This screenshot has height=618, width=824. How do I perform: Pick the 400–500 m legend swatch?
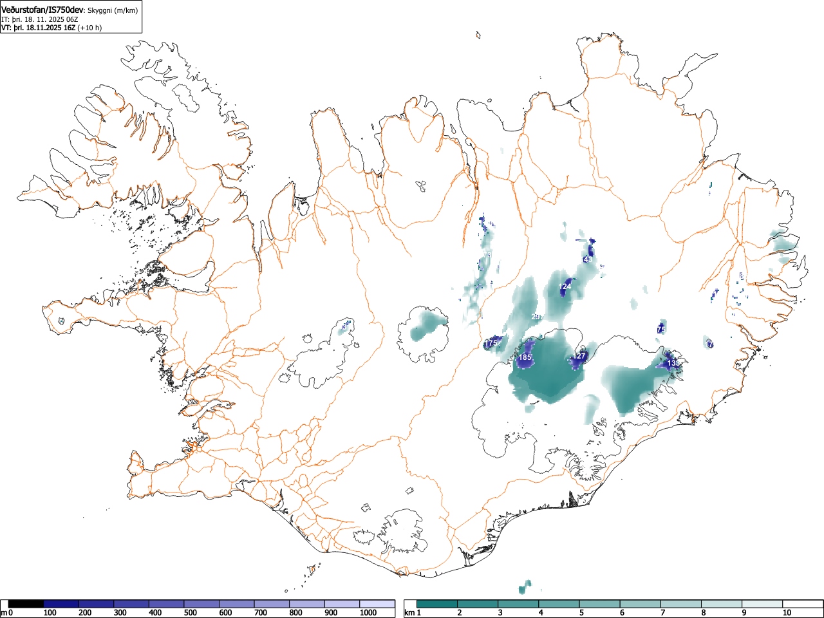167,604
